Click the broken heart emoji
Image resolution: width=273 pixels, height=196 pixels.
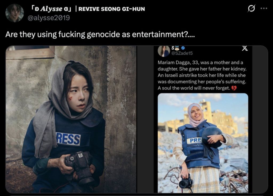pyautogui.click(x=234, y=88)
